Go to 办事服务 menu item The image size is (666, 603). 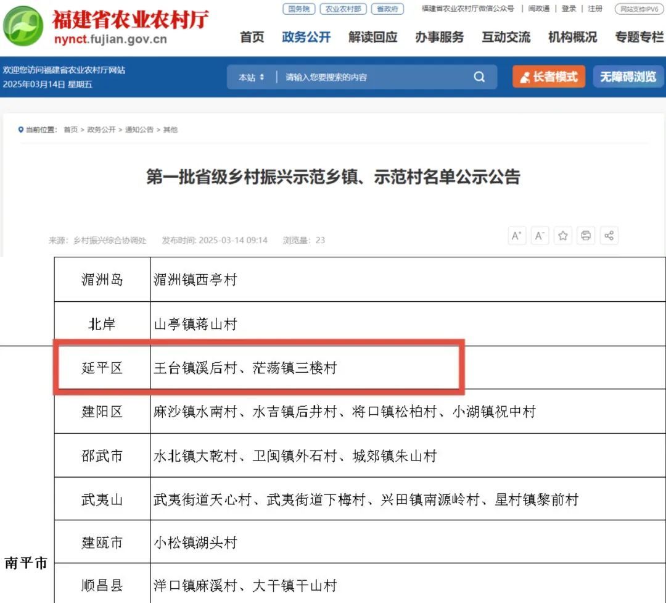[439, 37]
